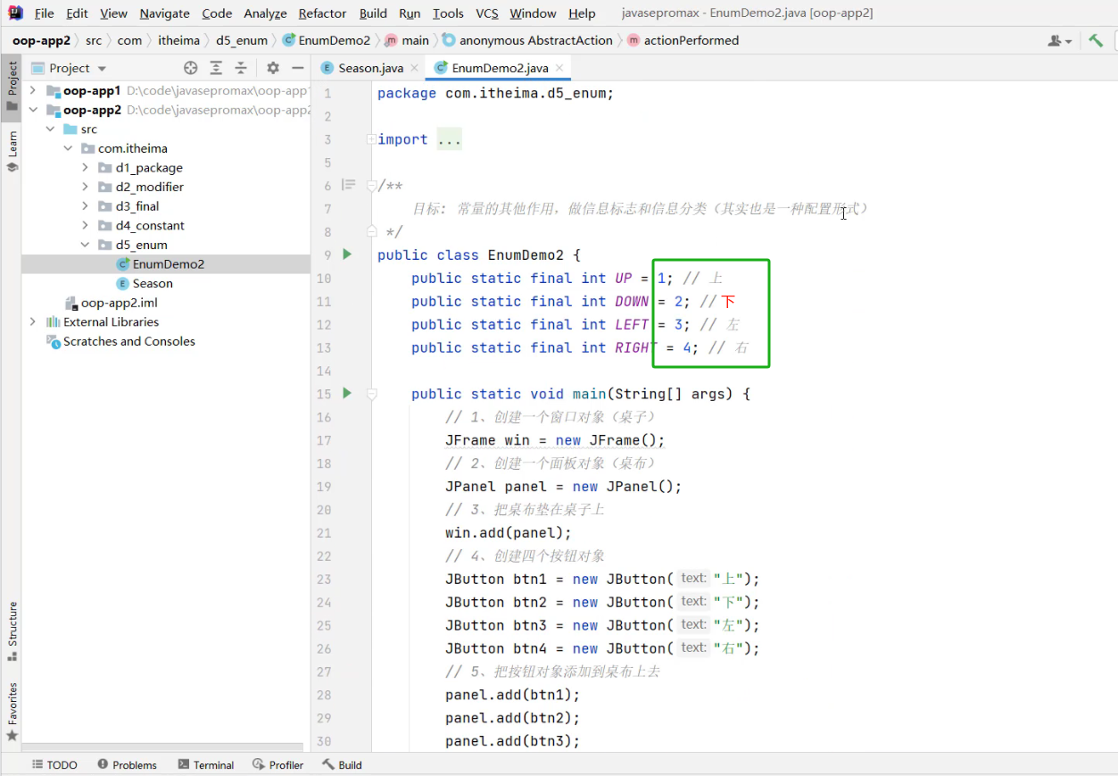This screenshot has height=776, width=1118.
Task: Open the Tools menu
Action: point(448,13)
